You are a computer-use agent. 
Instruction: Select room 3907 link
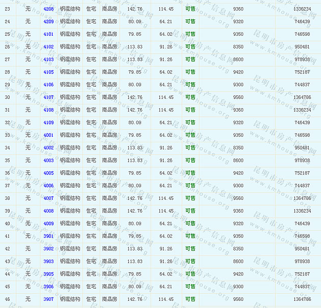(48, 299)
